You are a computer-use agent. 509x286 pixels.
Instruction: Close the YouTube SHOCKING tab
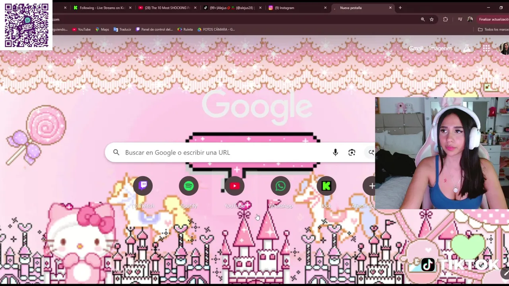pyautogui.click(x=195, y=8)
